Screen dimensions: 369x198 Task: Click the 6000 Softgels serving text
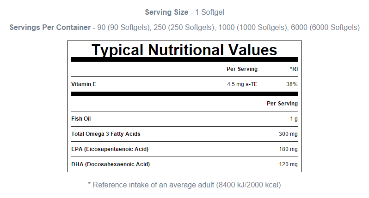325,28
